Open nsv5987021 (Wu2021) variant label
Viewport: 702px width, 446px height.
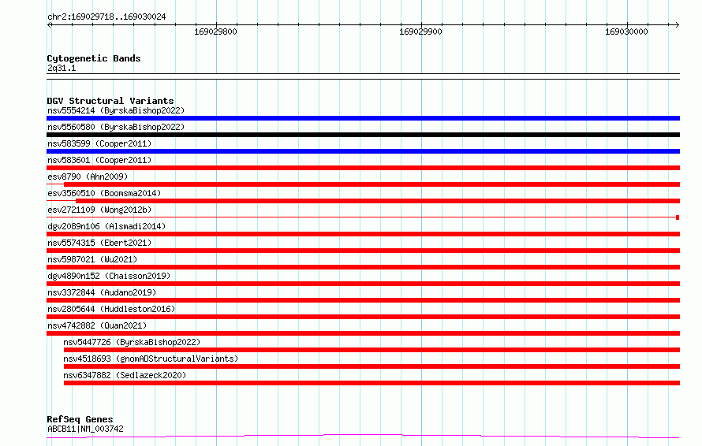tap(92, 259)
